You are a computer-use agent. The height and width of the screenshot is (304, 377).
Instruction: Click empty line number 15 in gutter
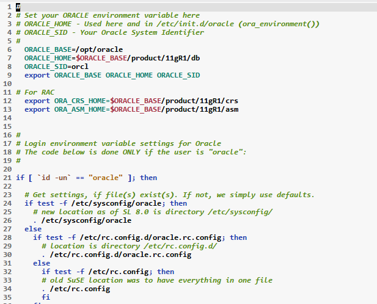pos(7,126)
